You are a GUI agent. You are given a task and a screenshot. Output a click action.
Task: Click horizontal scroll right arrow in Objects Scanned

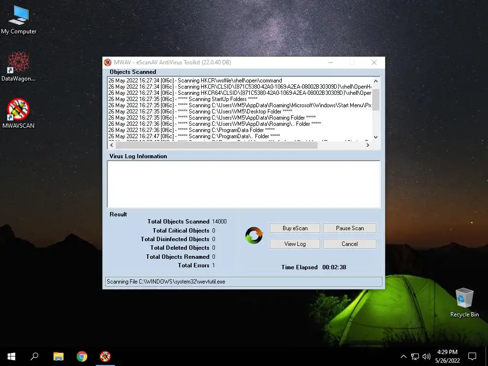coord(368,145)
